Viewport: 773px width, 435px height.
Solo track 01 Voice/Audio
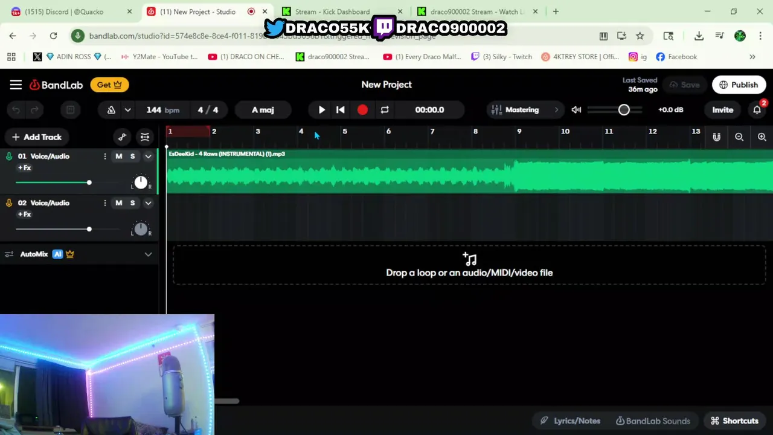pos(132,156)
